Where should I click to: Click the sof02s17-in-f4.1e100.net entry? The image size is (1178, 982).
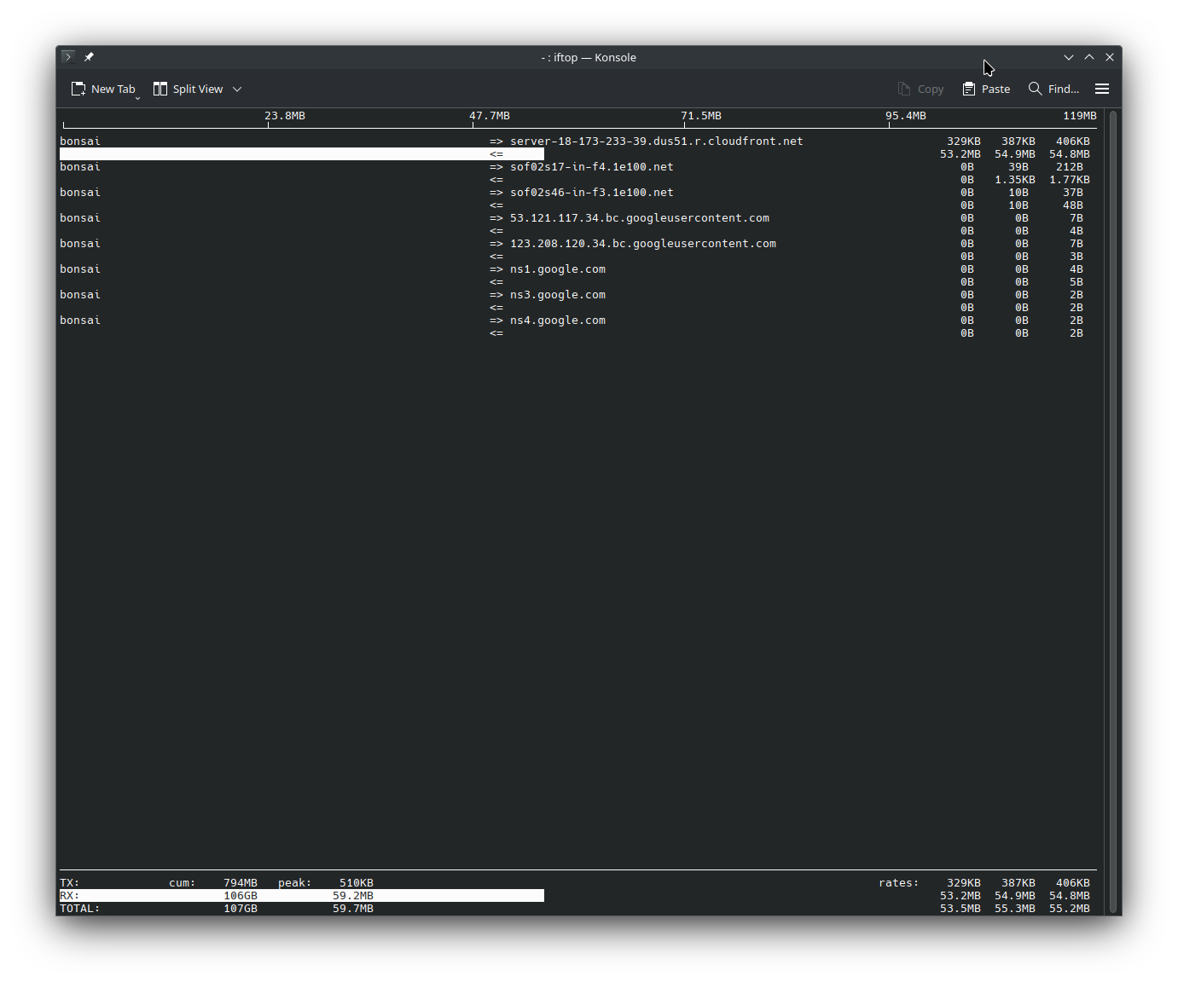(591, 167)
